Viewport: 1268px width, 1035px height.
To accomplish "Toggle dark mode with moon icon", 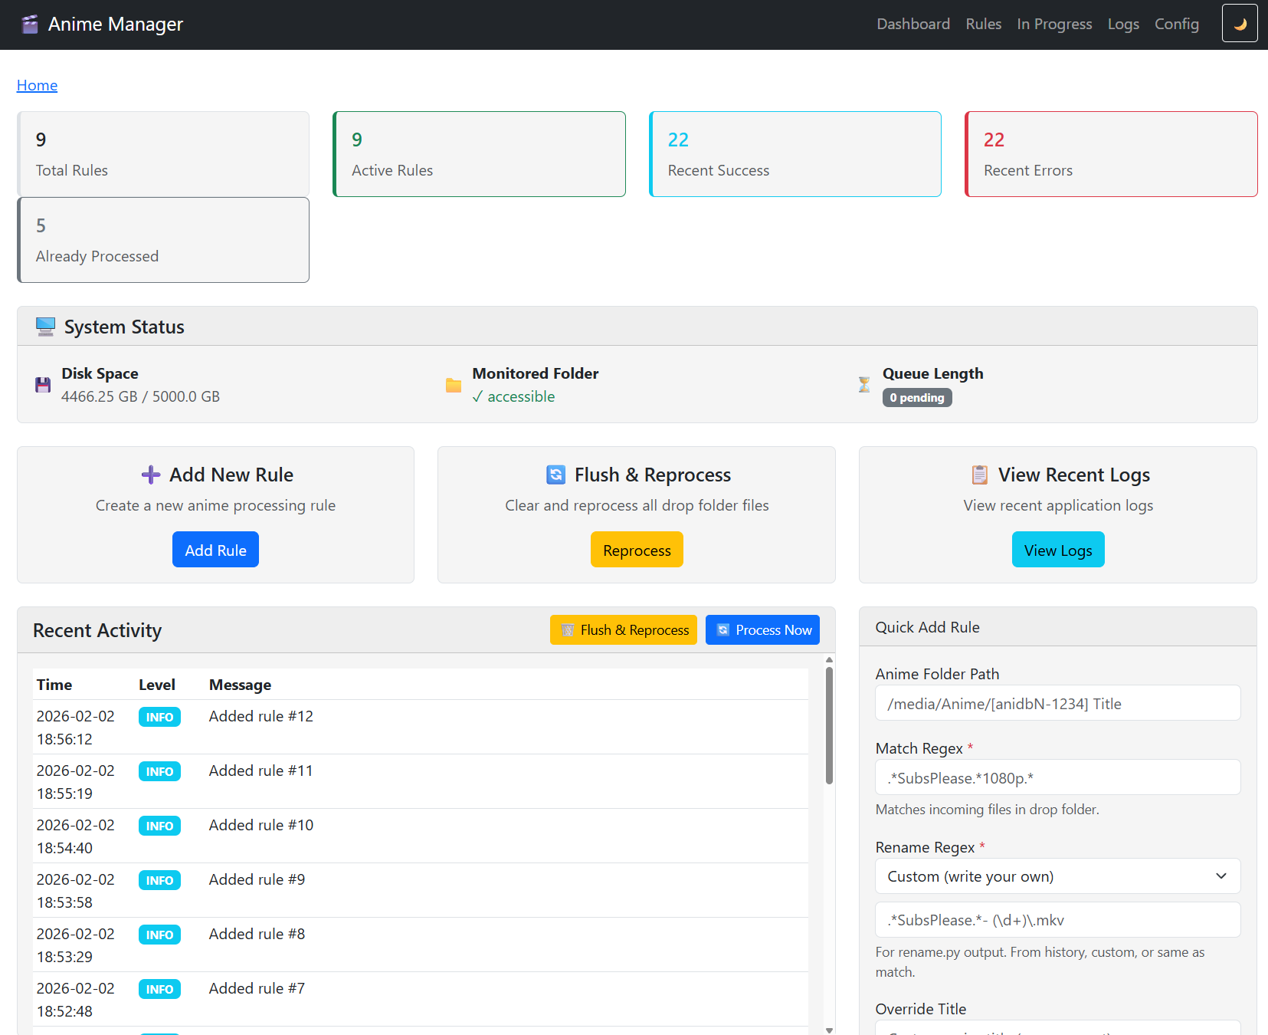I will point(1239,24).
